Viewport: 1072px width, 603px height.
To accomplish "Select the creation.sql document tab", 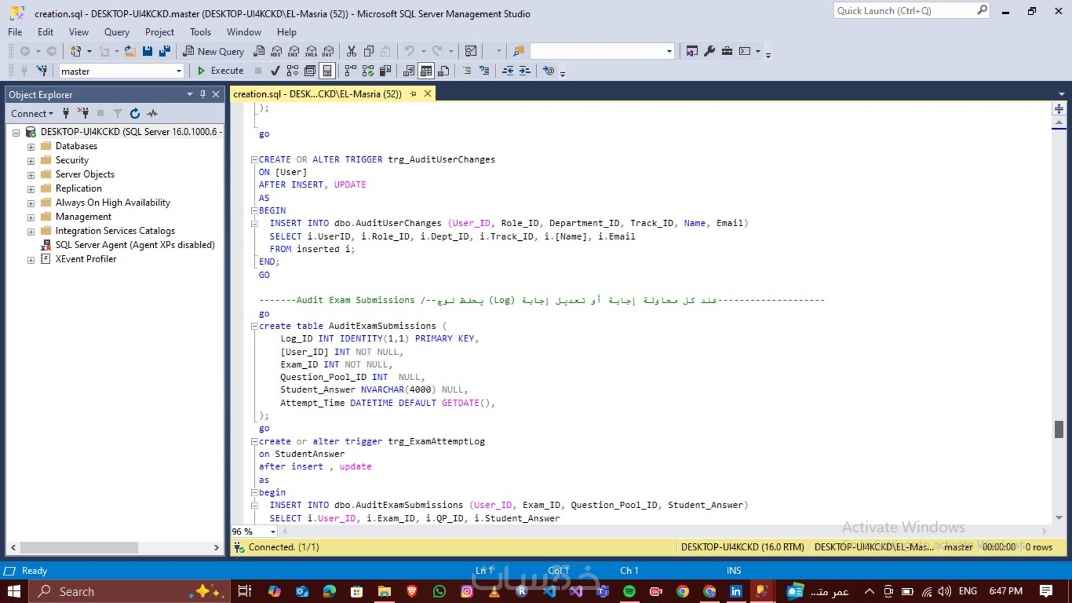I will point(317,94).
